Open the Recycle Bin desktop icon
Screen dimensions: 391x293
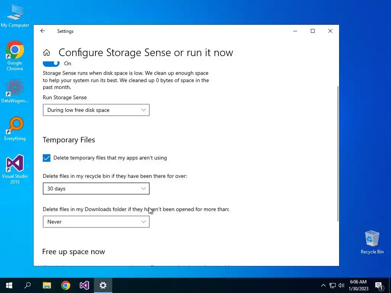pyautogui.click(x=372, y=239)
